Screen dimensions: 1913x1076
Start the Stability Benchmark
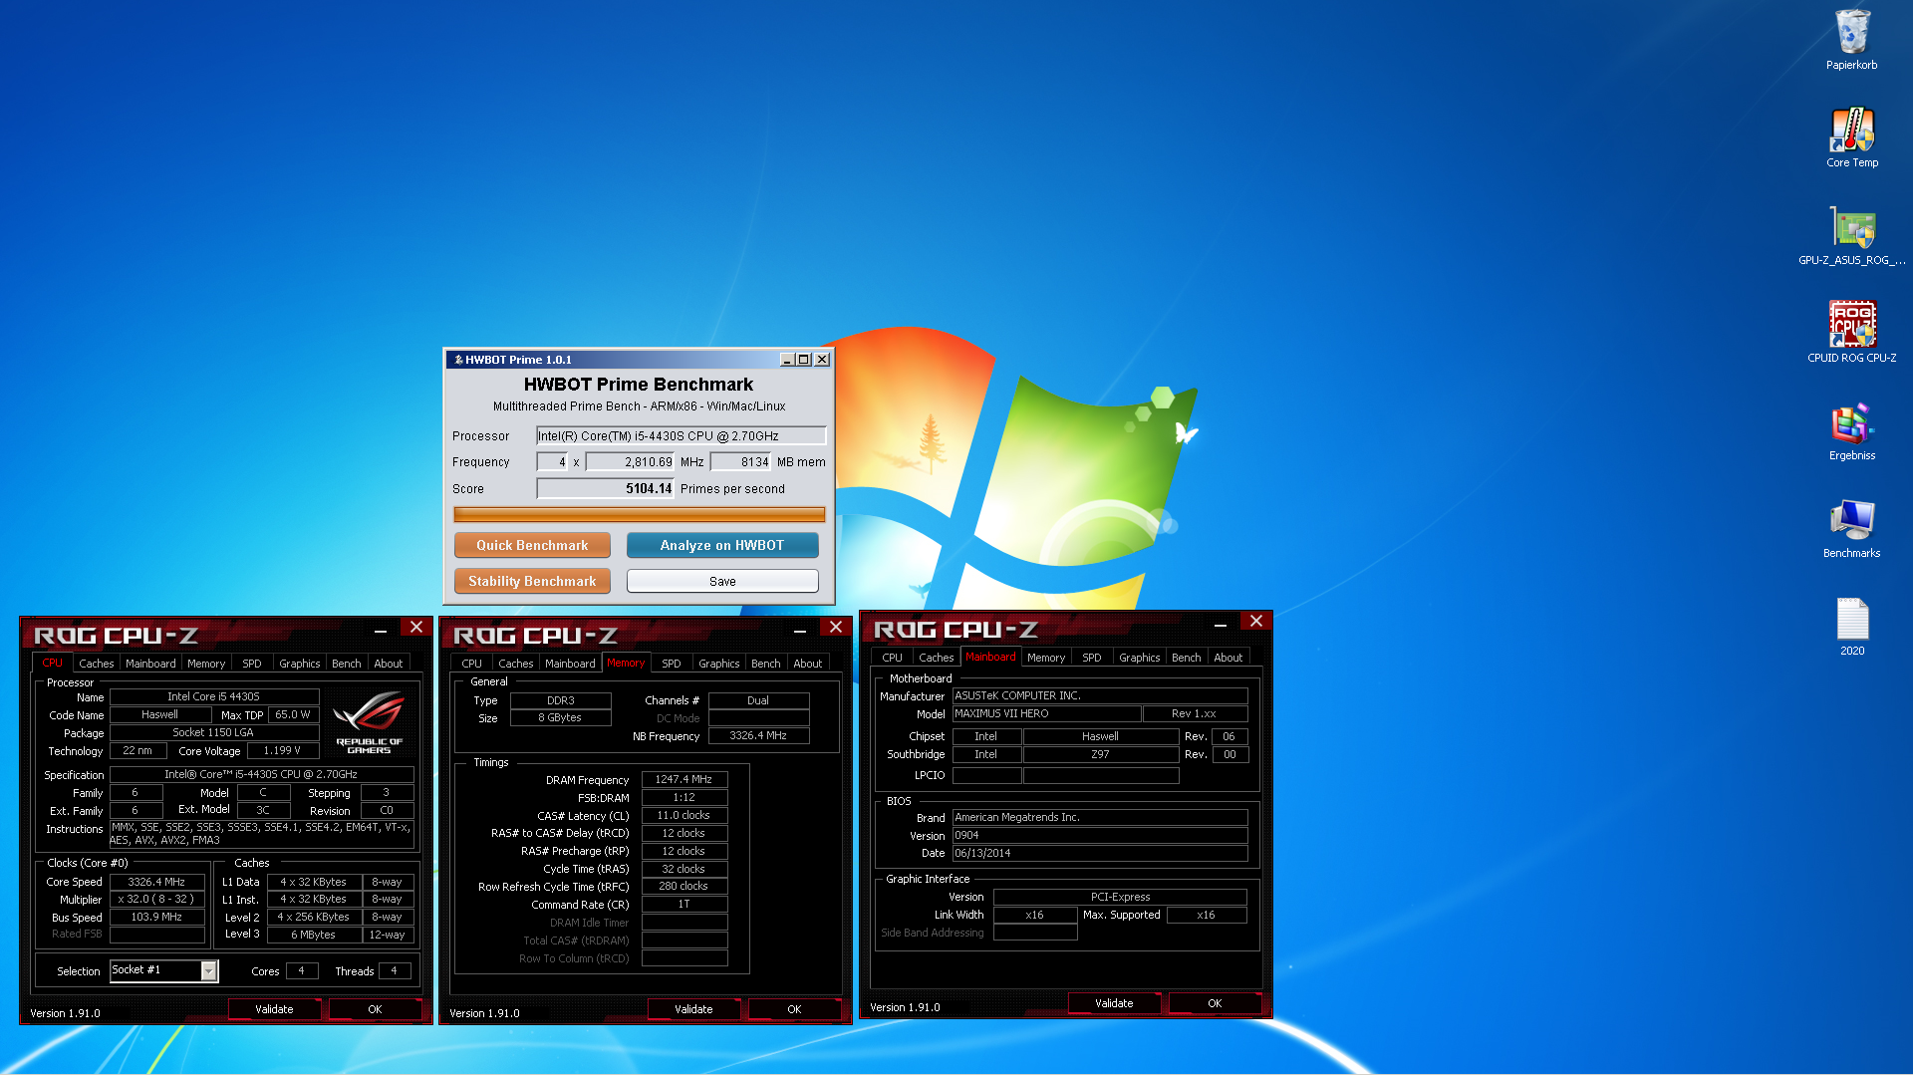coord(532,581)
